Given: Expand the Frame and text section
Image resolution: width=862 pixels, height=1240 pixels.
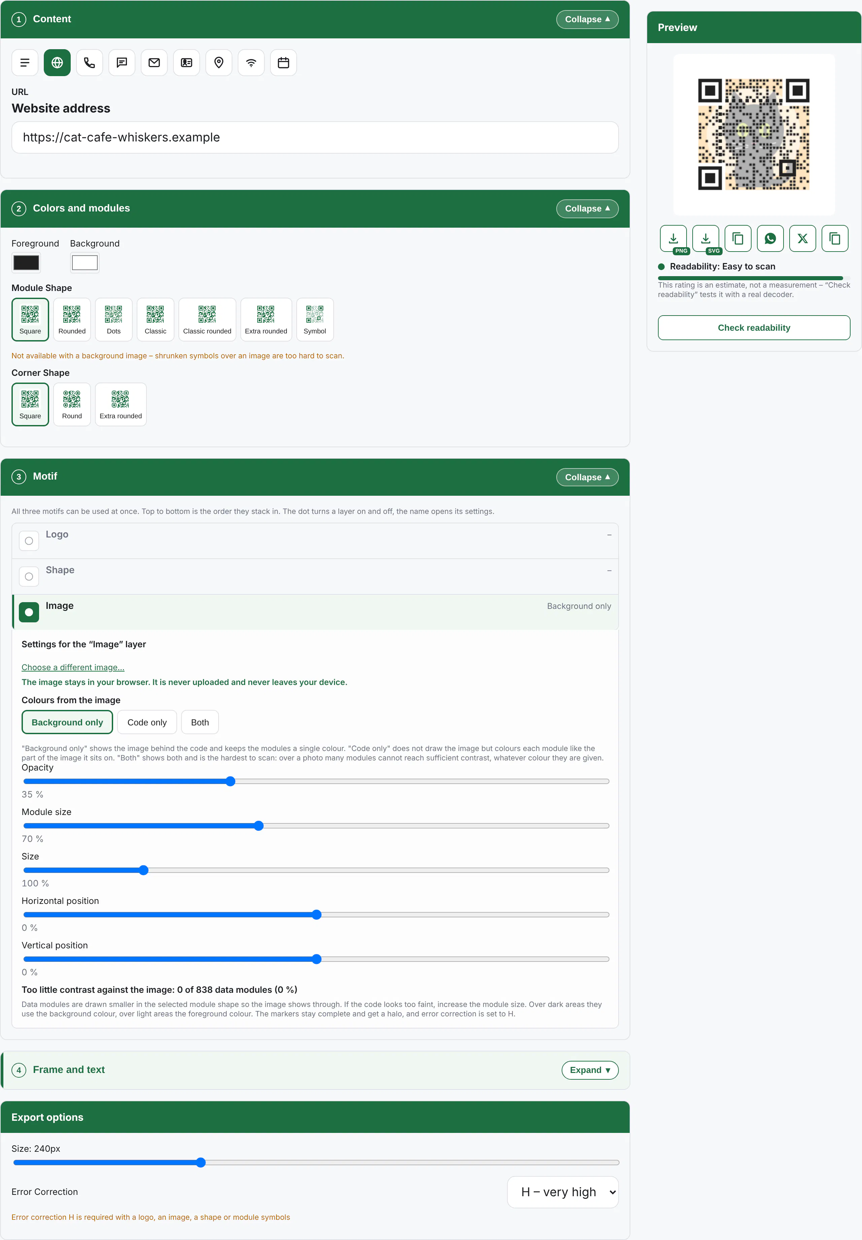Looking at the screenshot, I should (x=590, y=1070).
